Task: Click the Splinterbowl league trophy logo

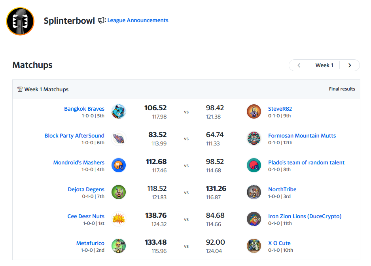Action: click(20, 21)
